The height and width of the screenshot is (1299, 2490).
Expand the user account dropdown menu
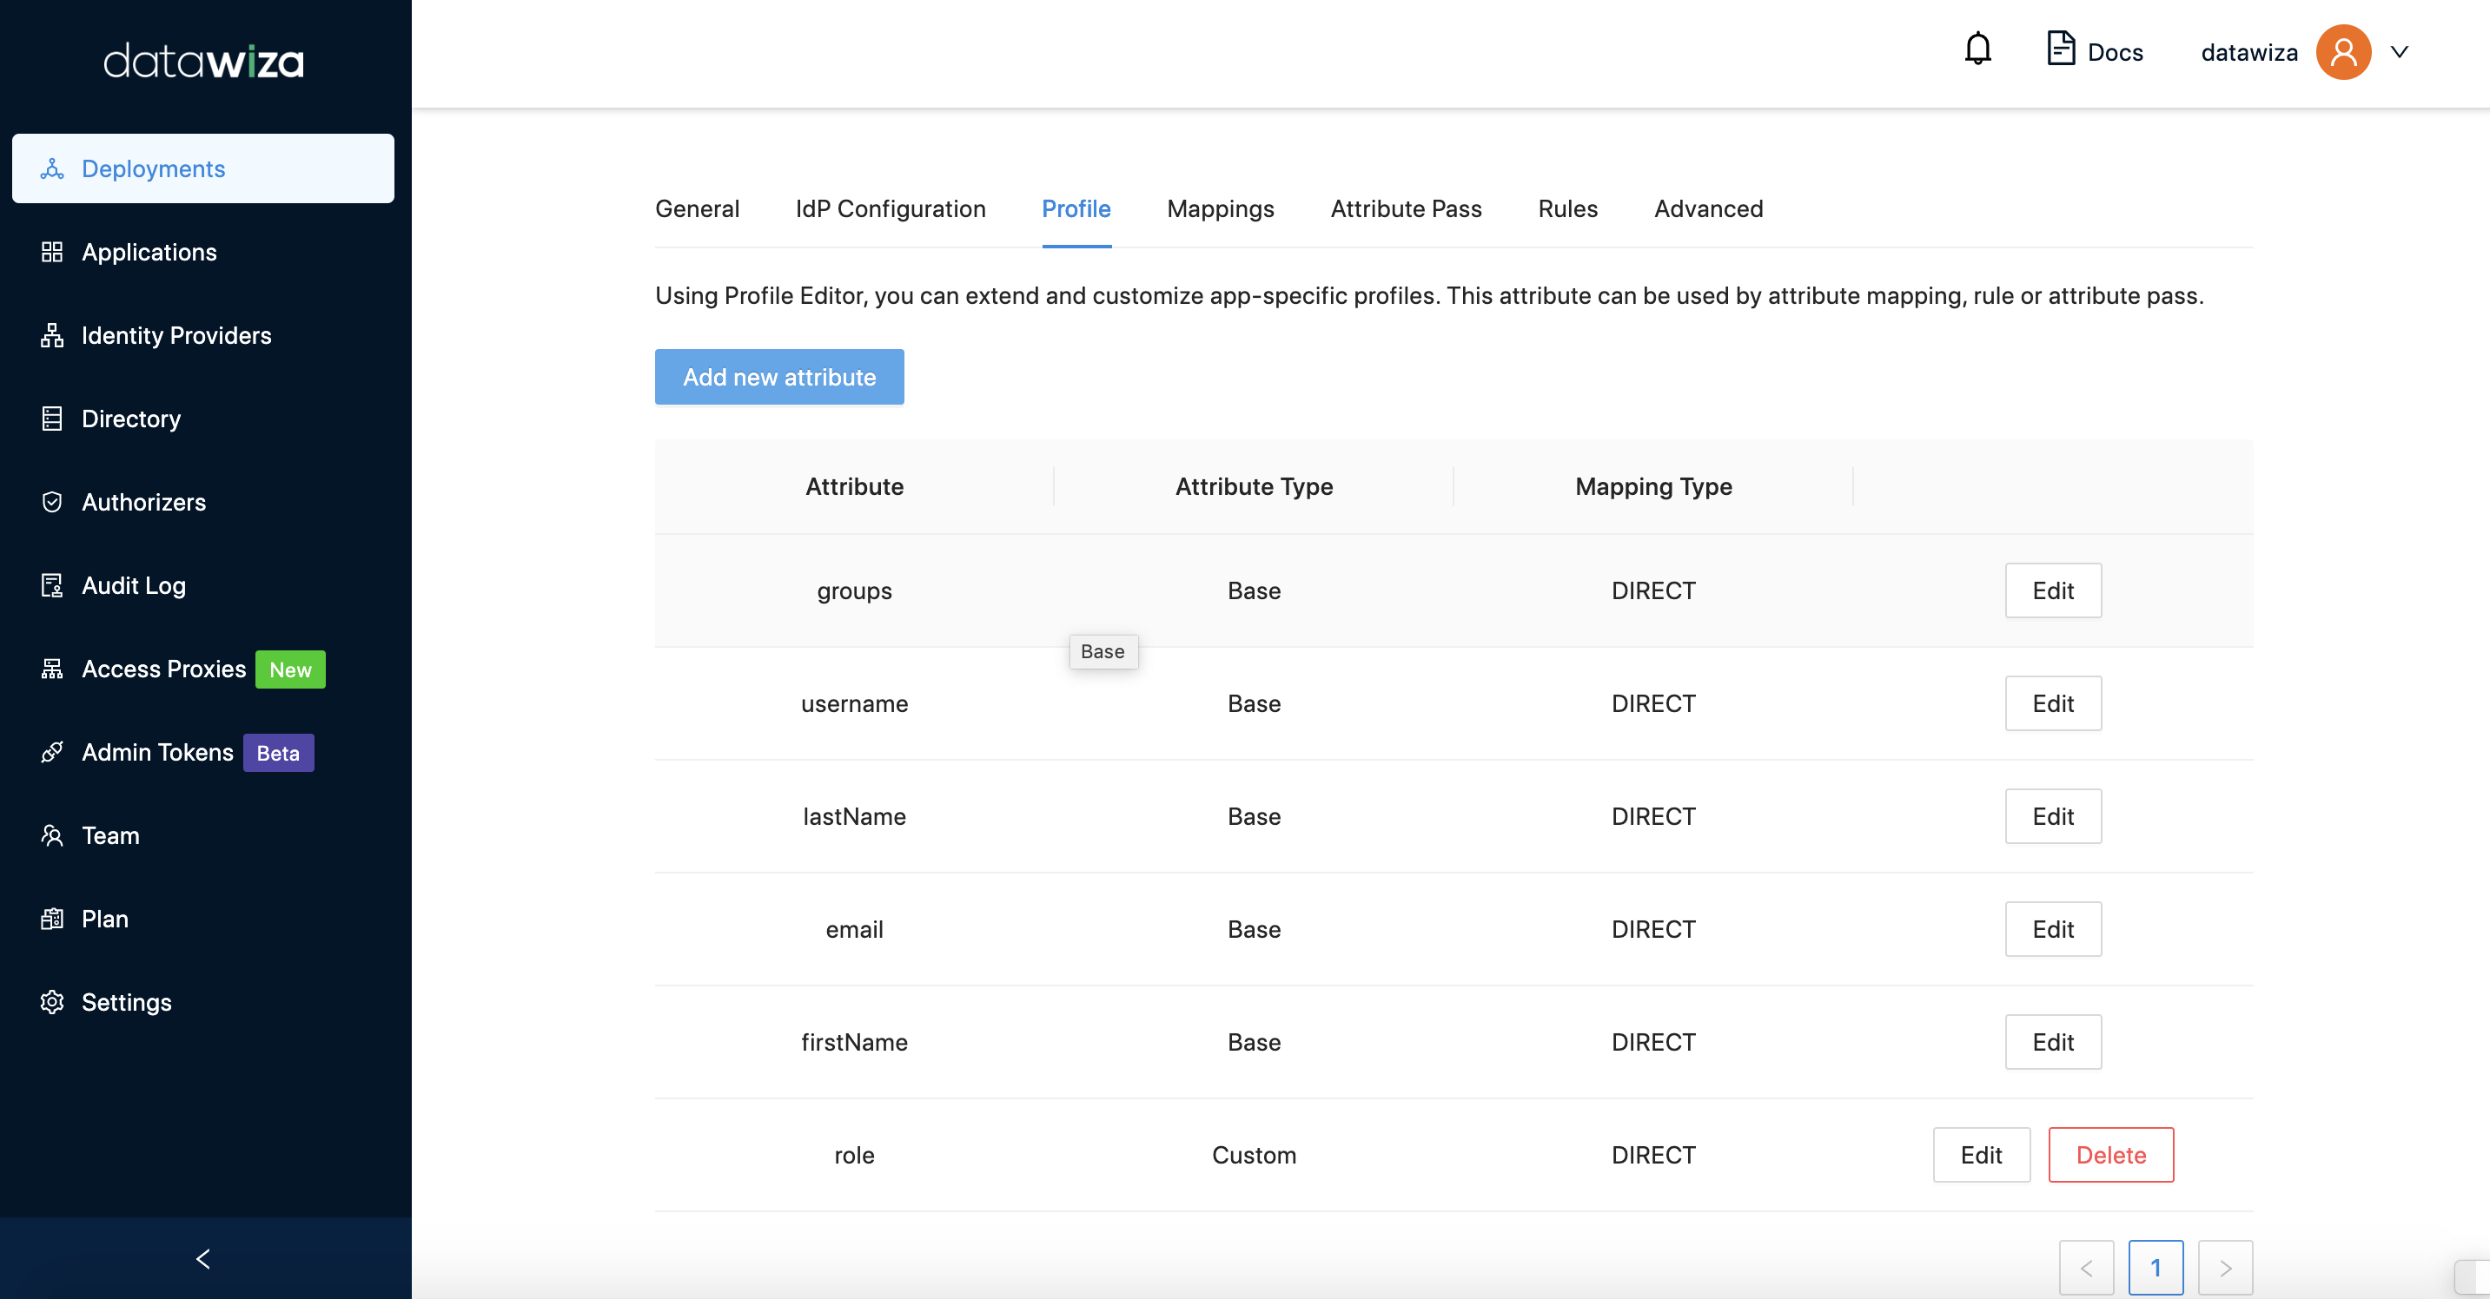click(2400, 53)
